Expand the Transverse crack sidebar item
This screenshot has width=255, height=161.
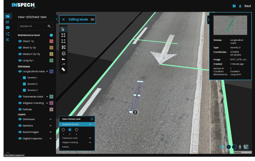(x=47, y=97)
